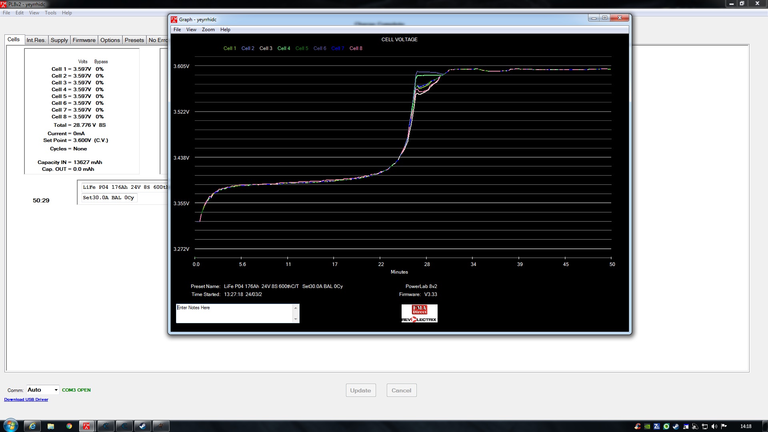Viewport: 768px width, 432px height.
Task: Switch to the Presets tab
Action: click(x=134, y=40)
